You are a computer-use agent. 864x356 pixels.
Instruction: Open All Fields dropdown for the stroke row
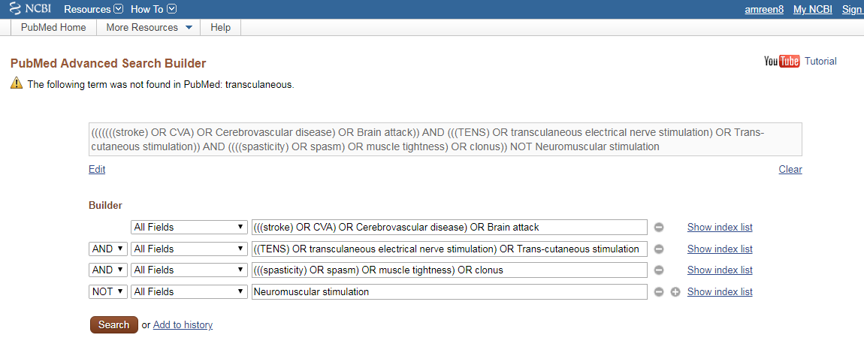point(189,227)
